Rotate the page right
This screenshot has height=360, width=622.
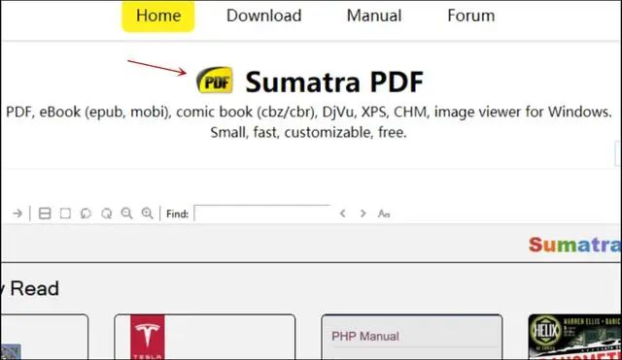[106, 213]
